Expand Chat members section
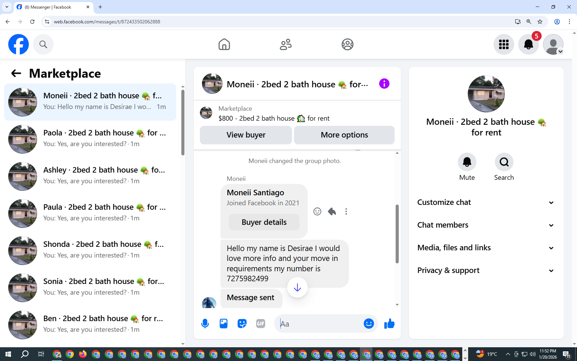 (x=486, y=225)
